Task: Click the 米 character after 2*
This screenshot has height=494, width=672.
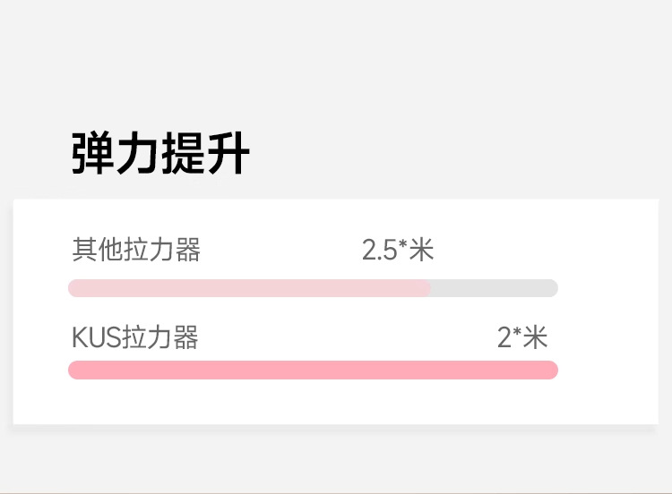Action: click(535, 337)
